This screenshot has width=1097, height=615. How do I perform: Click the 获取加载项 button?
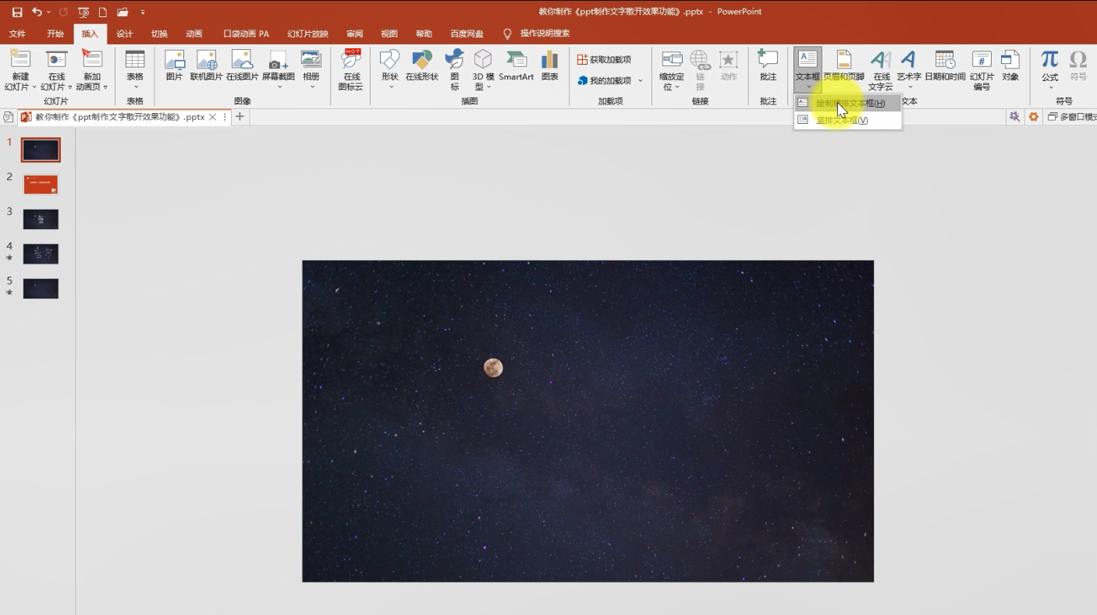(x=605, y=60)
